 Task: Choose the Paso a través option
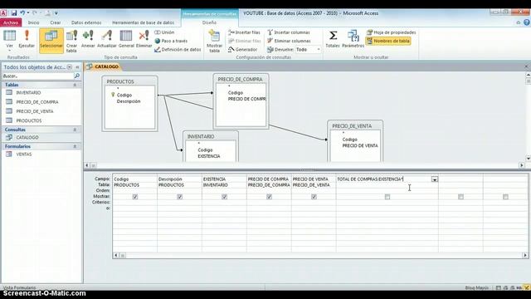coord(171,41)
